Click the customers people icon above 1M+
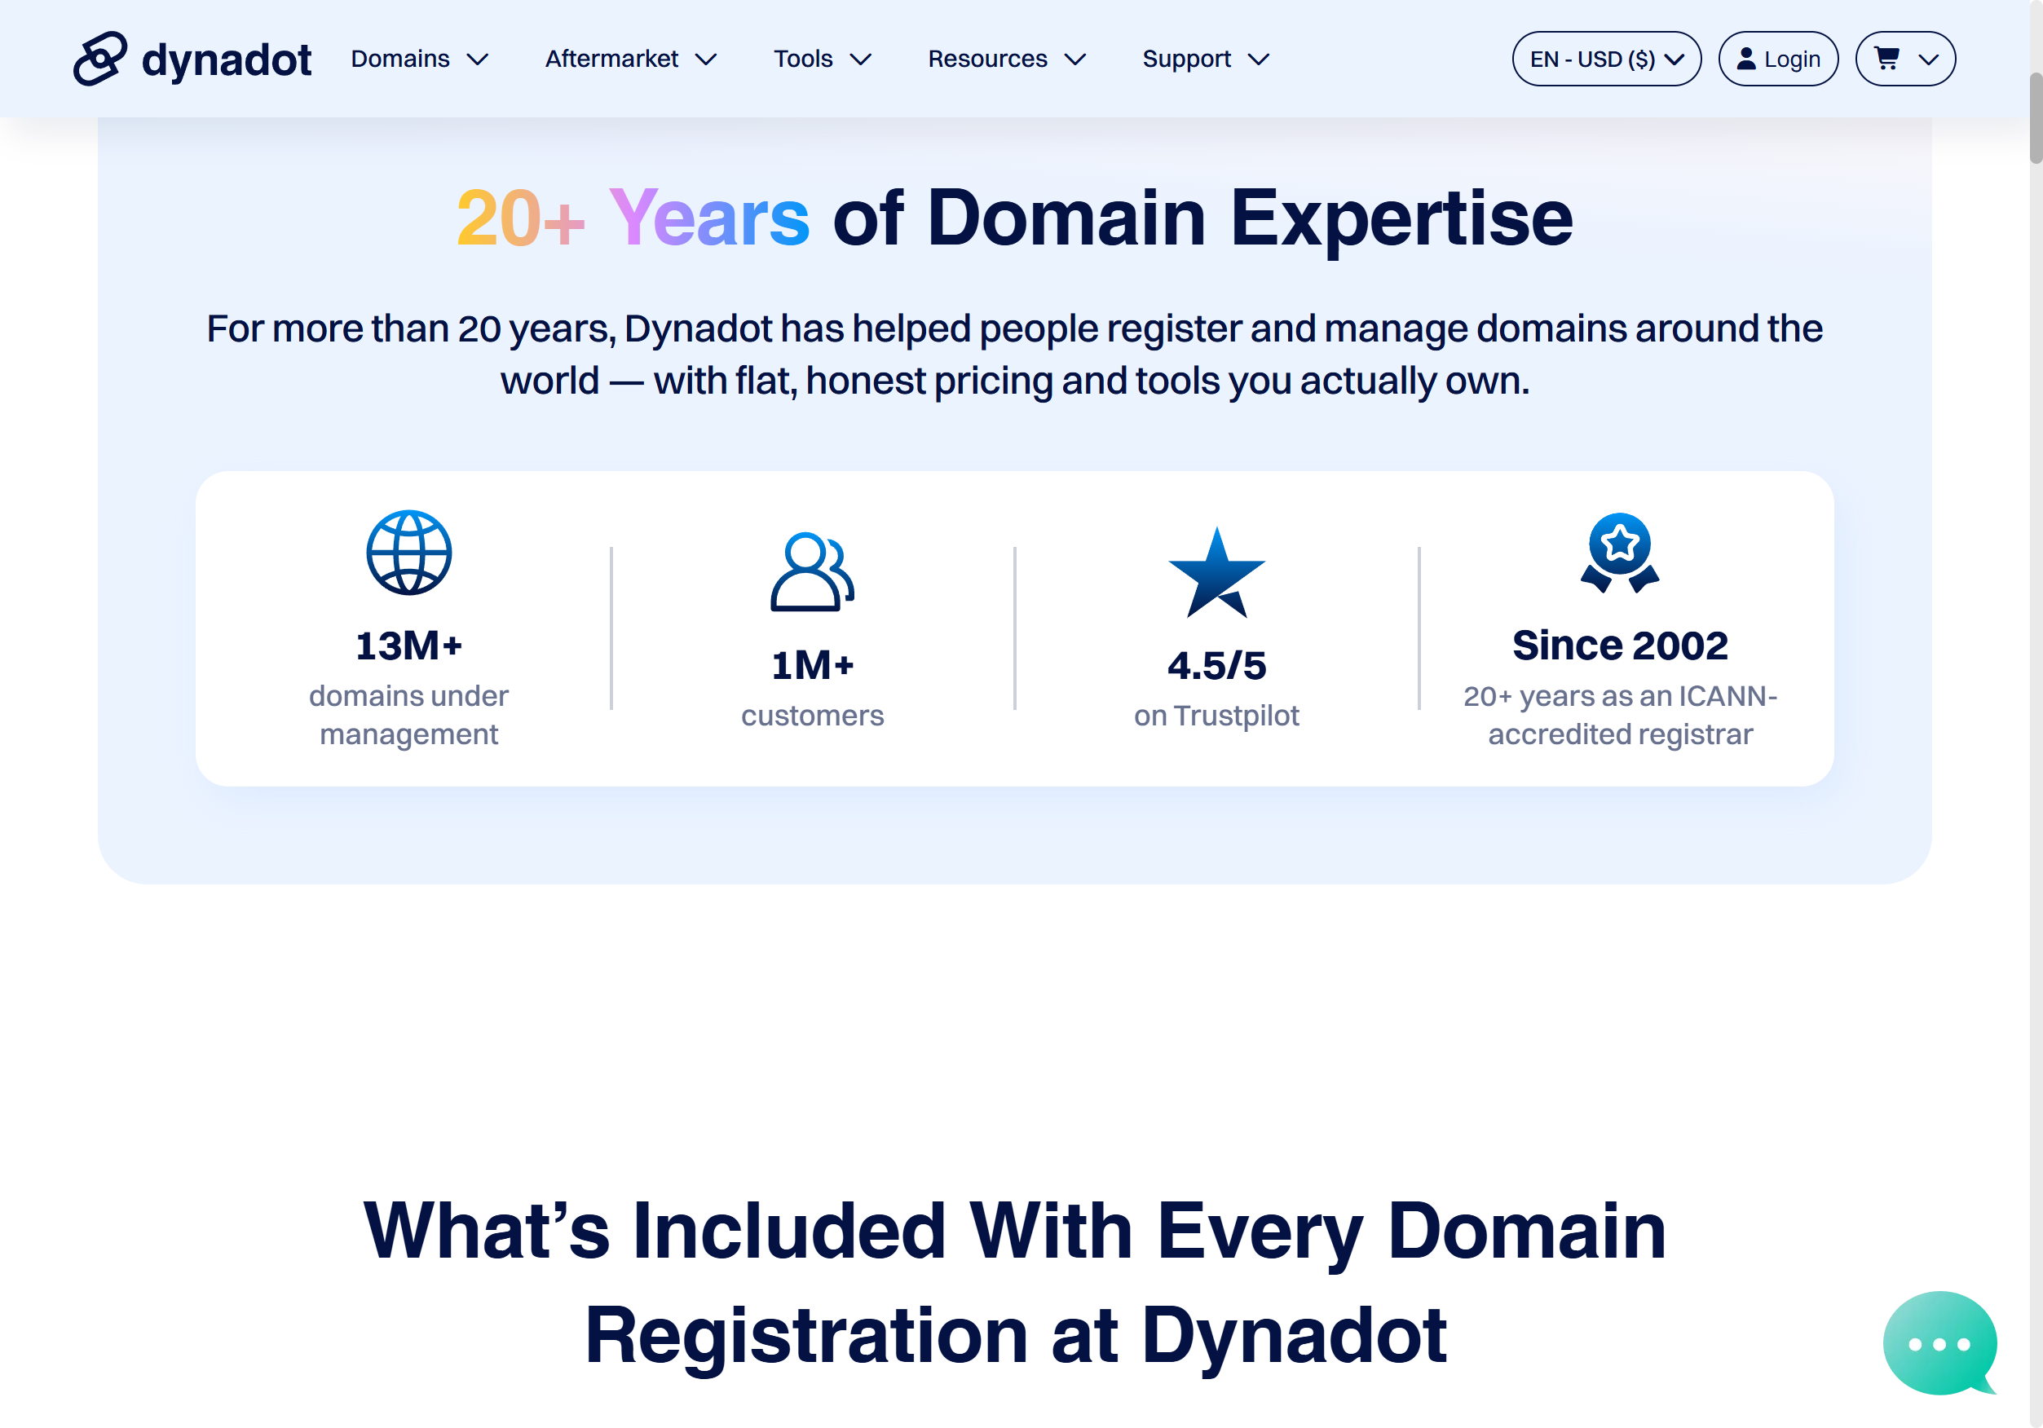2043x1428 pixels. (813, 572)
